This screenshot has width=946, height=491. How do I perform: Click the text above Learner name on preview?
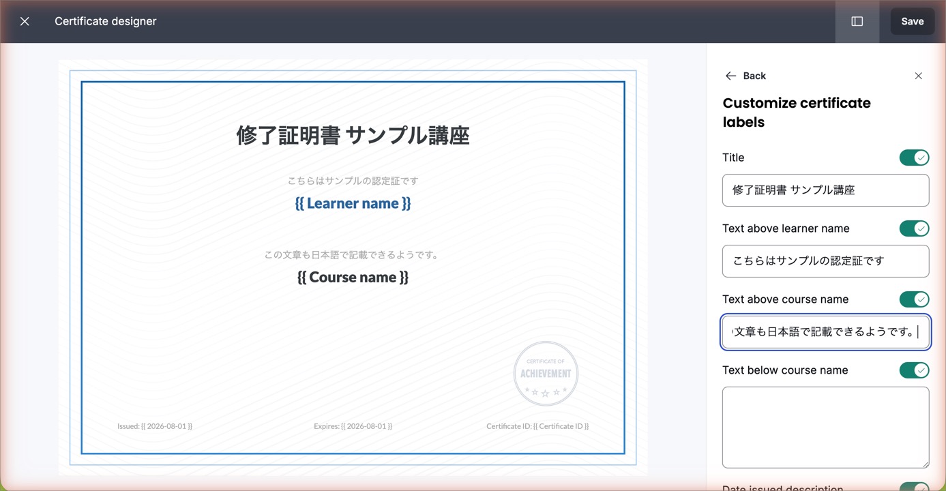pos(353,181)
